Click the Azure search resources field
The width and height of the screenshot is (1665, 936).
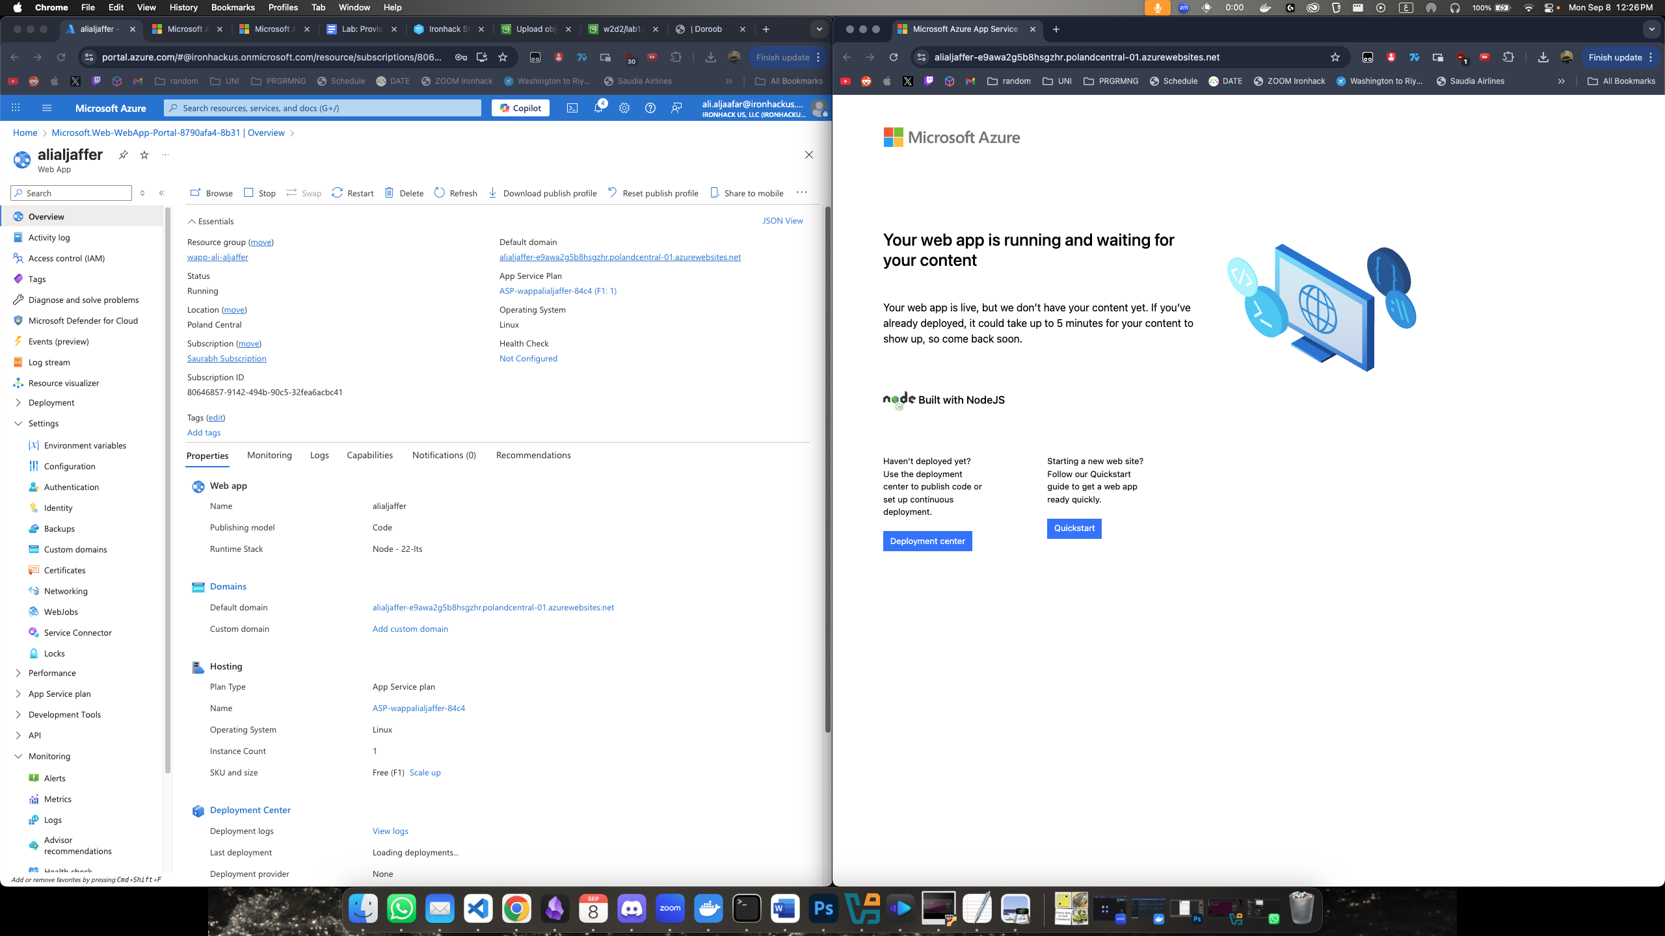tap(323, 108)
